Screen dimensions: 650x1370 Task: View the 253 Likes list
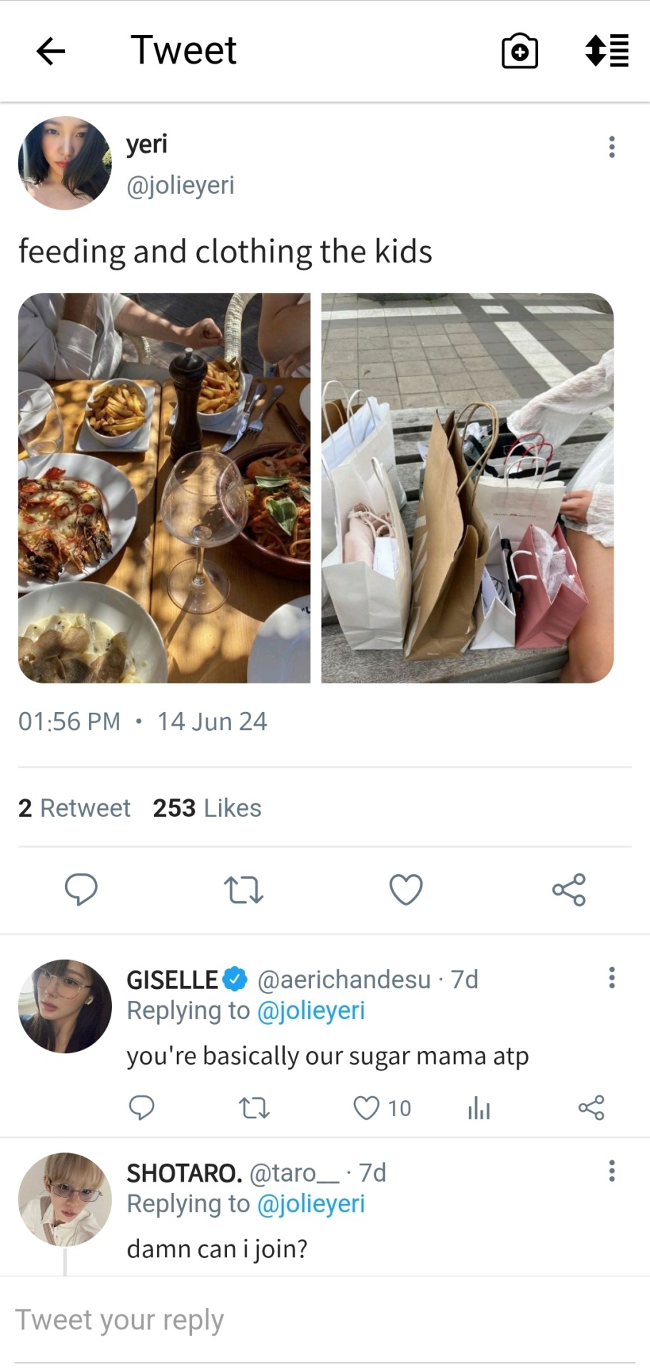pos(207,808)
